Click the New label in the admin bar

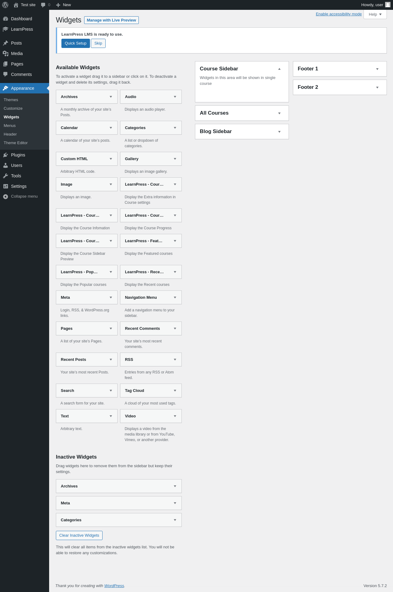coord(67,5)
